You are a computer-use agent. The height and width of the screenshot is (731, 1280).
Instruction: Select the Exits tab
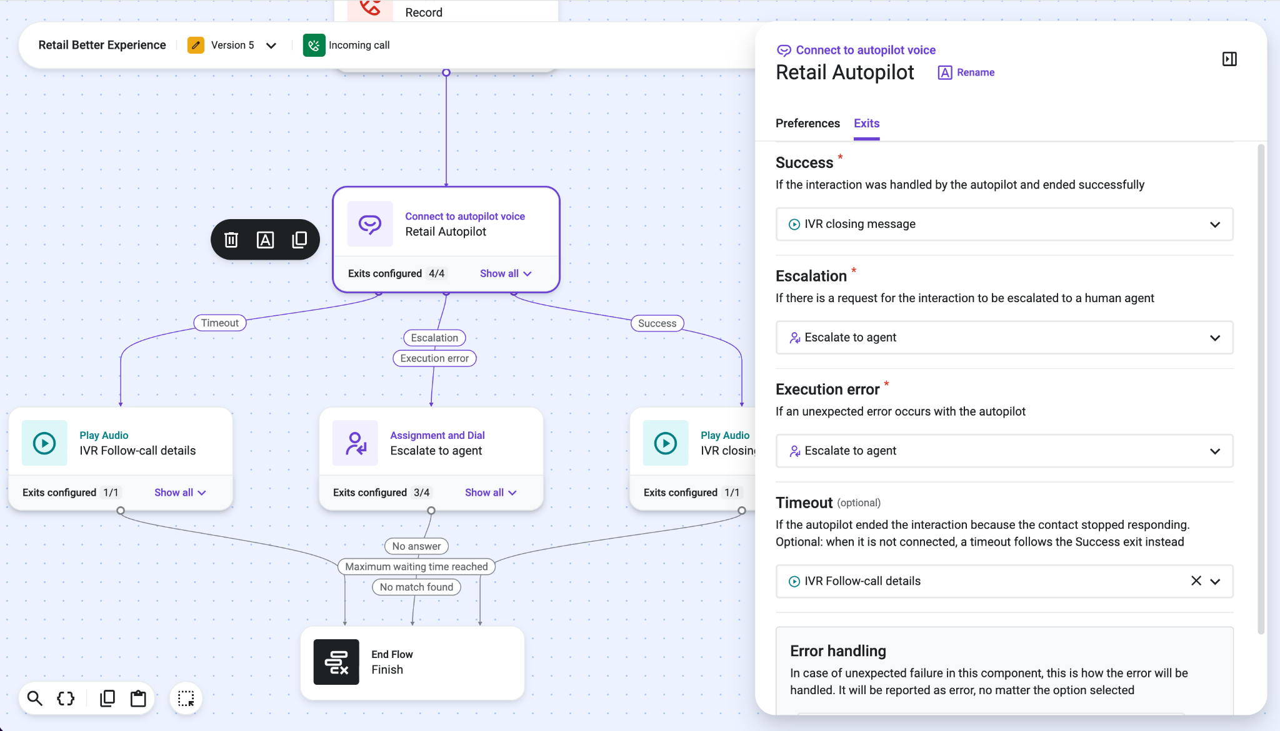click(x=866, y=123)
